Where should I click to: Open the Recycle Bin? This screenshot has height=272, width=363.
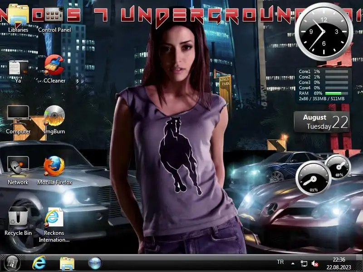coord(18,221)
